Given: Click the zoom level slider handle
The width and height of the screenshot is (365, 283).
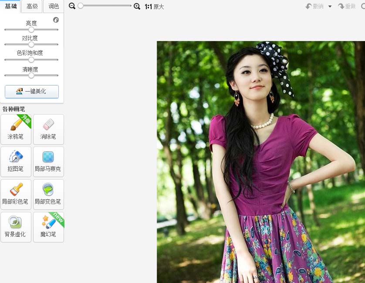Looking at the screenshot, I should tap(81, 6).
